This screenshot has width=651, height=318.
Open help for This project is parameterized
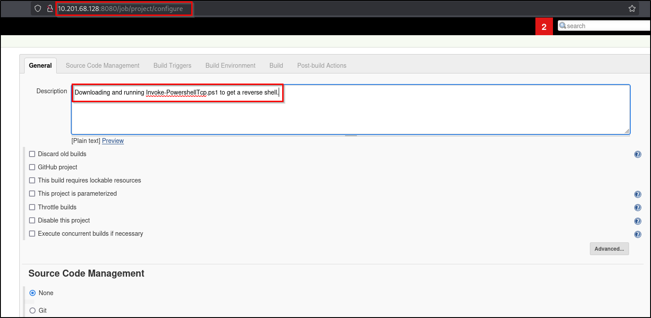[x=638, y=194]
